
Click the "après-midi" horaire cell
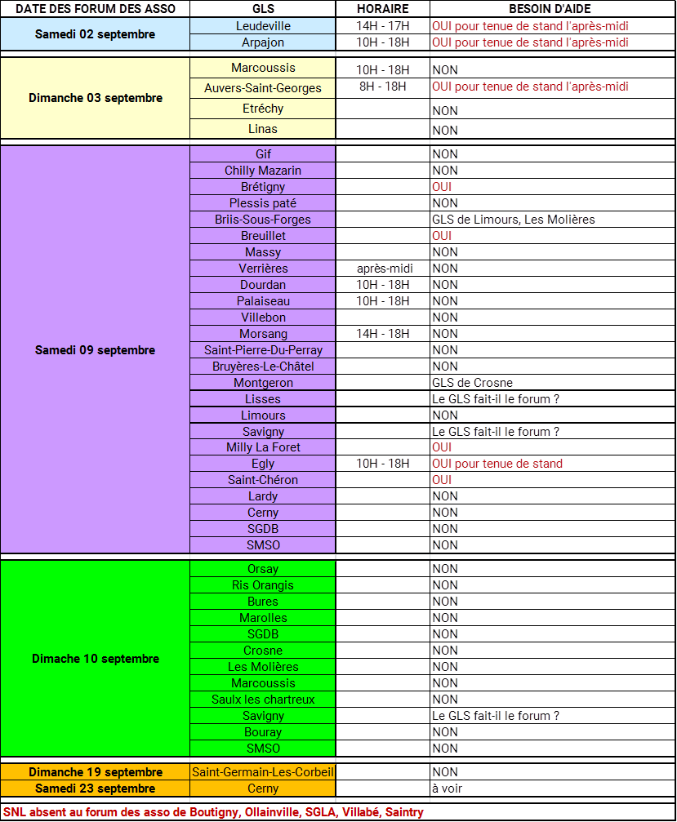[x=383, y=269]
